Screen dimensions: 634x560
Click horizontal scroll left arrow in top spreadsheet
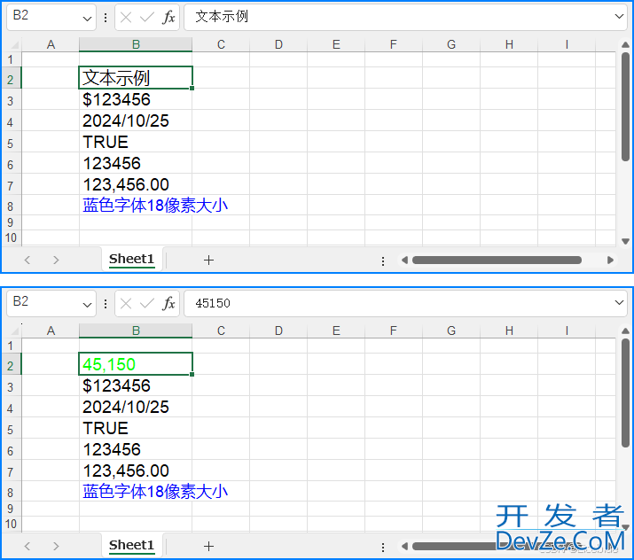coord(404,261)
